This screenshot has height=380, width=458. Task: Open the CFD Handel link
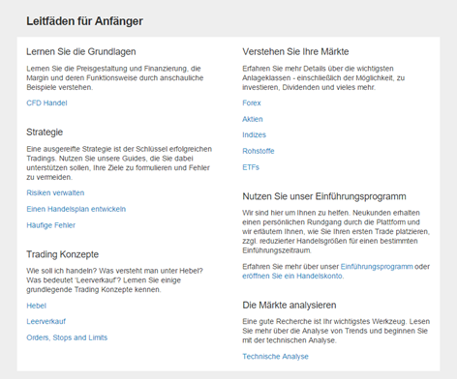(46, 103)
